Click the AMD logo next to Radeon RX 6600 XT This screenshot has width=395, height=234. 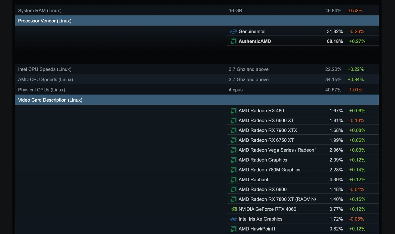coord(233,121)
